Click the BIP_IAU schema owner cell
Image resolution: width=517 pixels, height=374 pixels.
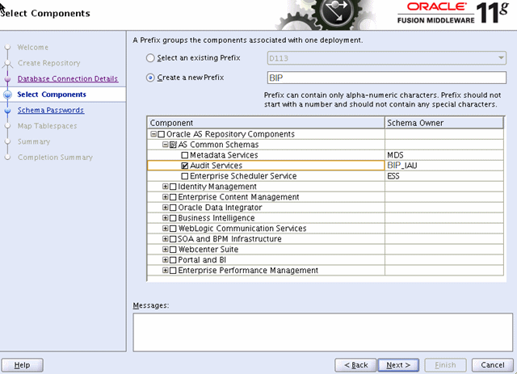(444, 166)
